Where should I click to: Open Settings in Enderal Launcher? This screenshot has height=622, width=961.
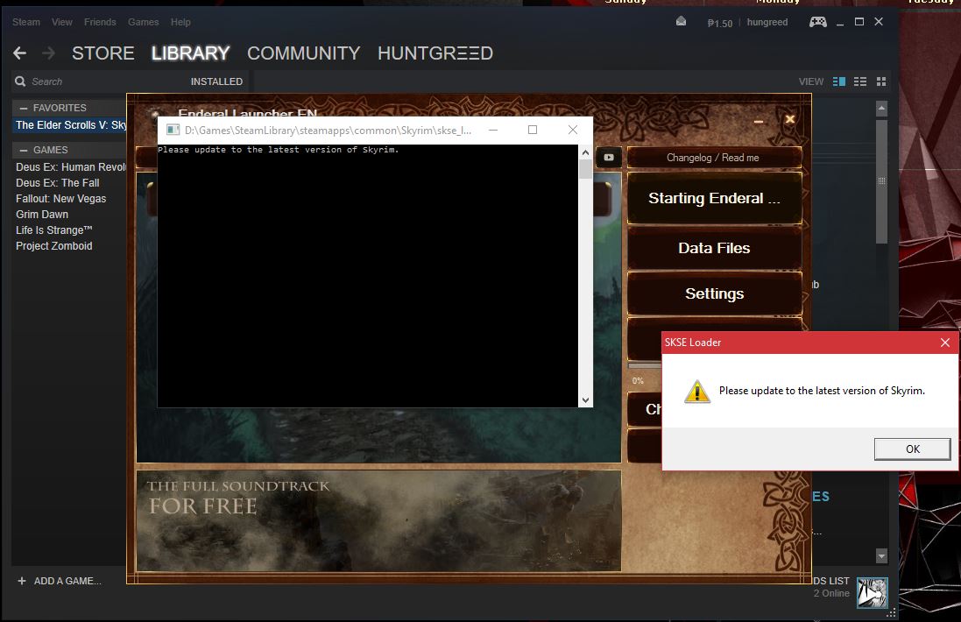(714, 293)
